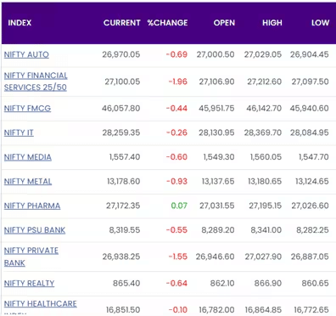Select the NIFTY MEDIA index link
336x316 pixels.
(x=28, y=157)
